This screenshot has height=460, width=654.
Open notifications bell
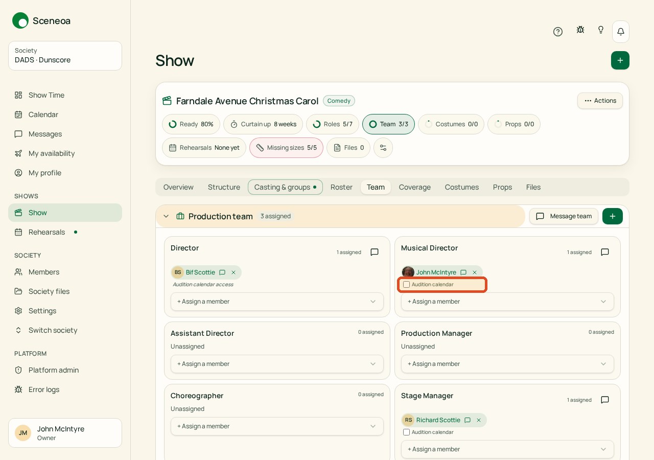point(621,32)
